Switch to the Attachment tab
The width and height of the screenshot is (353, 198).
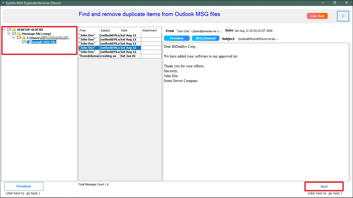pyautogui.click(x=205, y=38)
